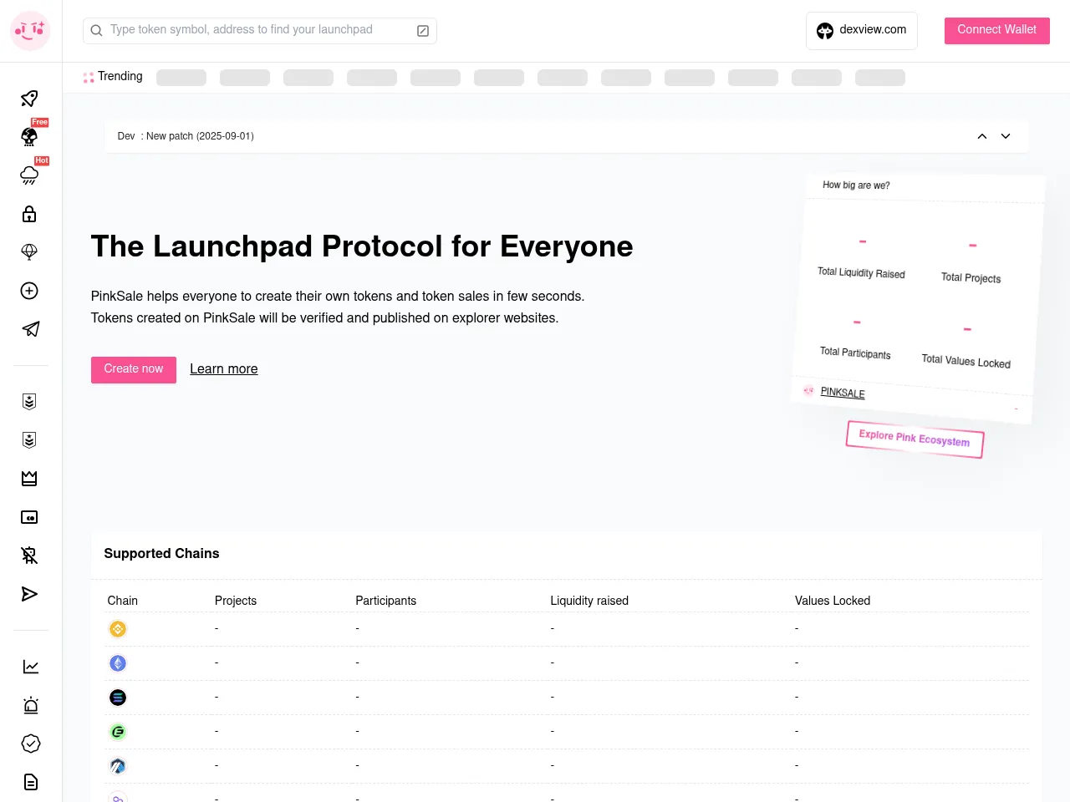The width and height of the screenshot is (1070, 802).
Task: Open the chart Leaderboard icon near sidebar bottom
Action: tap(30, 666)
